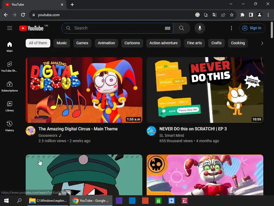Screen dimensions: 274x206
Task: Click the browser back arrow
Action: pyautogui.click(x=6, y=15)
